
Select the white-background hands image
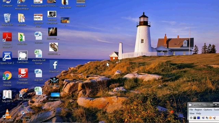[54, 49]
